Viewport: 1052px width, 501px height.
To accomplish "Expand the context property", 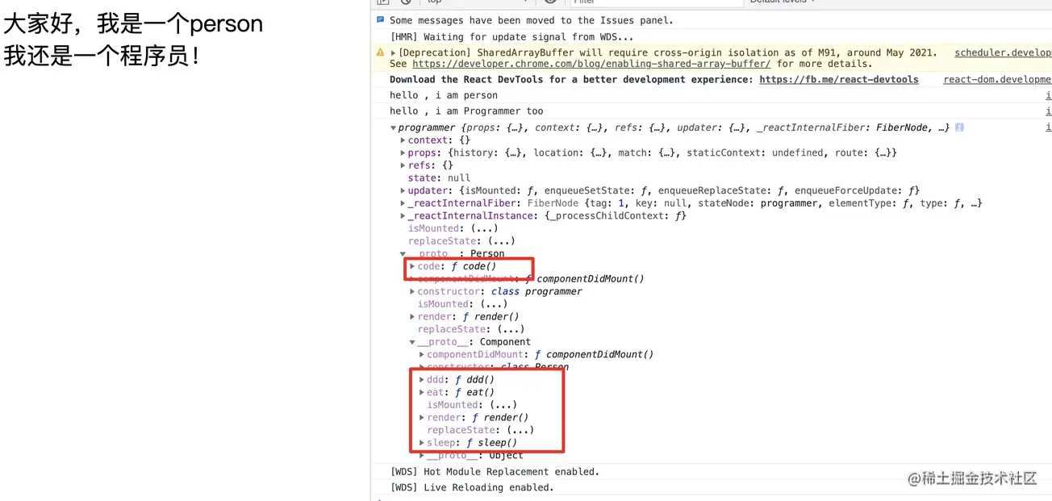I will (x=403, y=140).
